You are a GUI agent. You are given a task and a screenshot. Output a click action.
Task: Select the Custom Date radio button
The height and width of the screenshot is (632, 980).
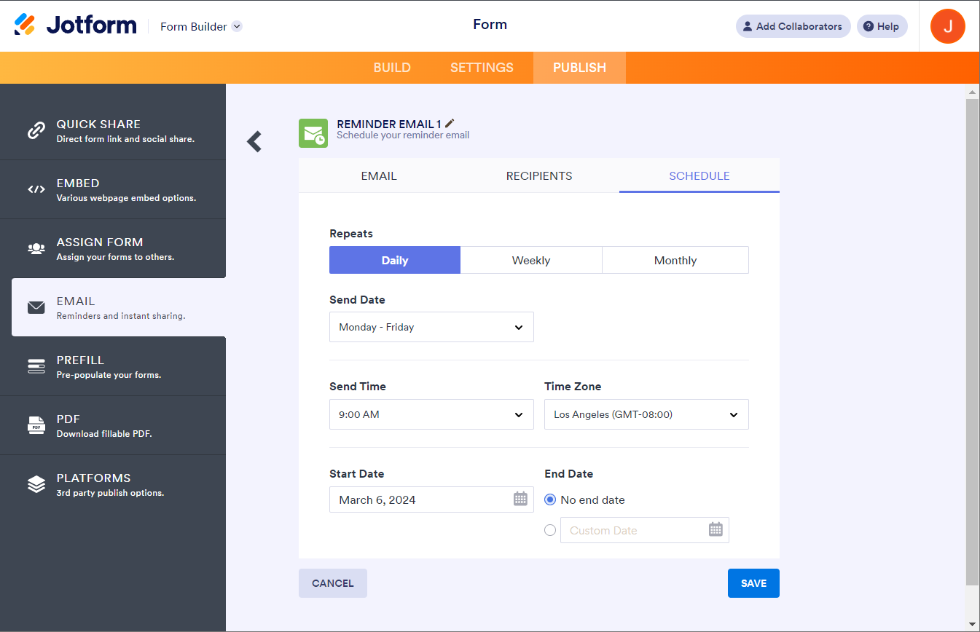550,530
